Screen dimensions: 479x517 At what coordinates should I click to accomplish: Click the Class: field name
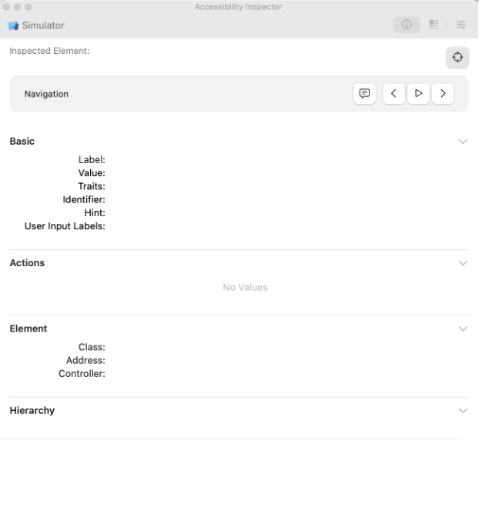pyautogui.click(x=92, y=347)
